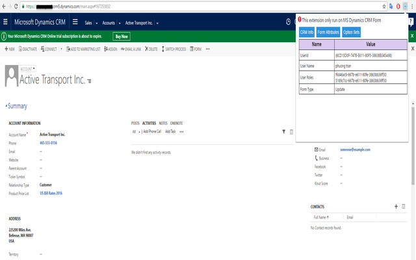This screenshot has width=416, height=260.
Task: Click CONNECT in command bar
Action: point(49,49)
